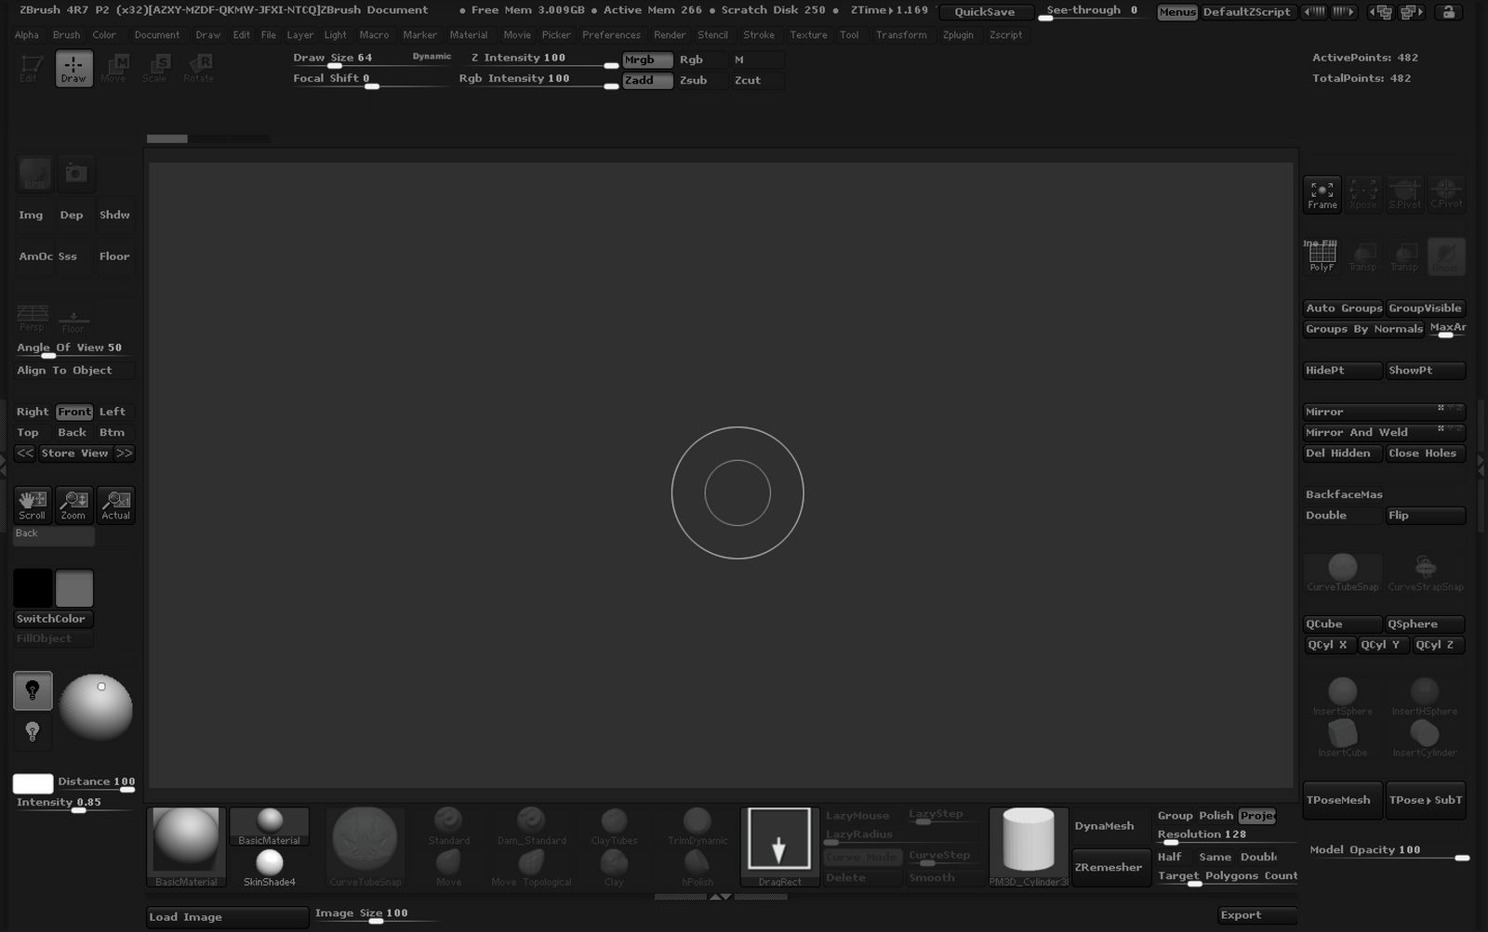Open the Preferences menu
This screenshot has width=1488, height=932.
pos(611,35)
